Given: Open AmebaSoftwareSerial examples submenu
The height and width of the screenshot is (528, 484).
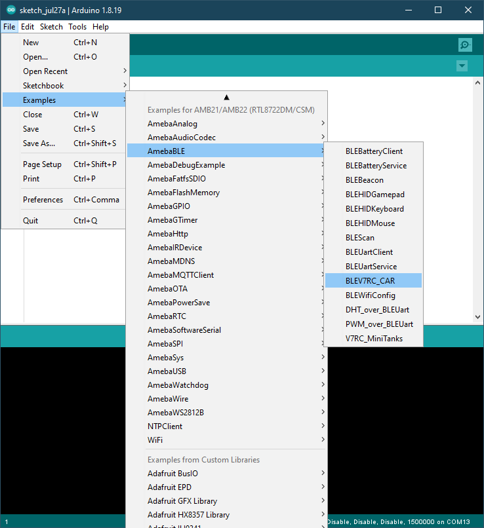Looking at the screenshot, I should pos(226,330).
